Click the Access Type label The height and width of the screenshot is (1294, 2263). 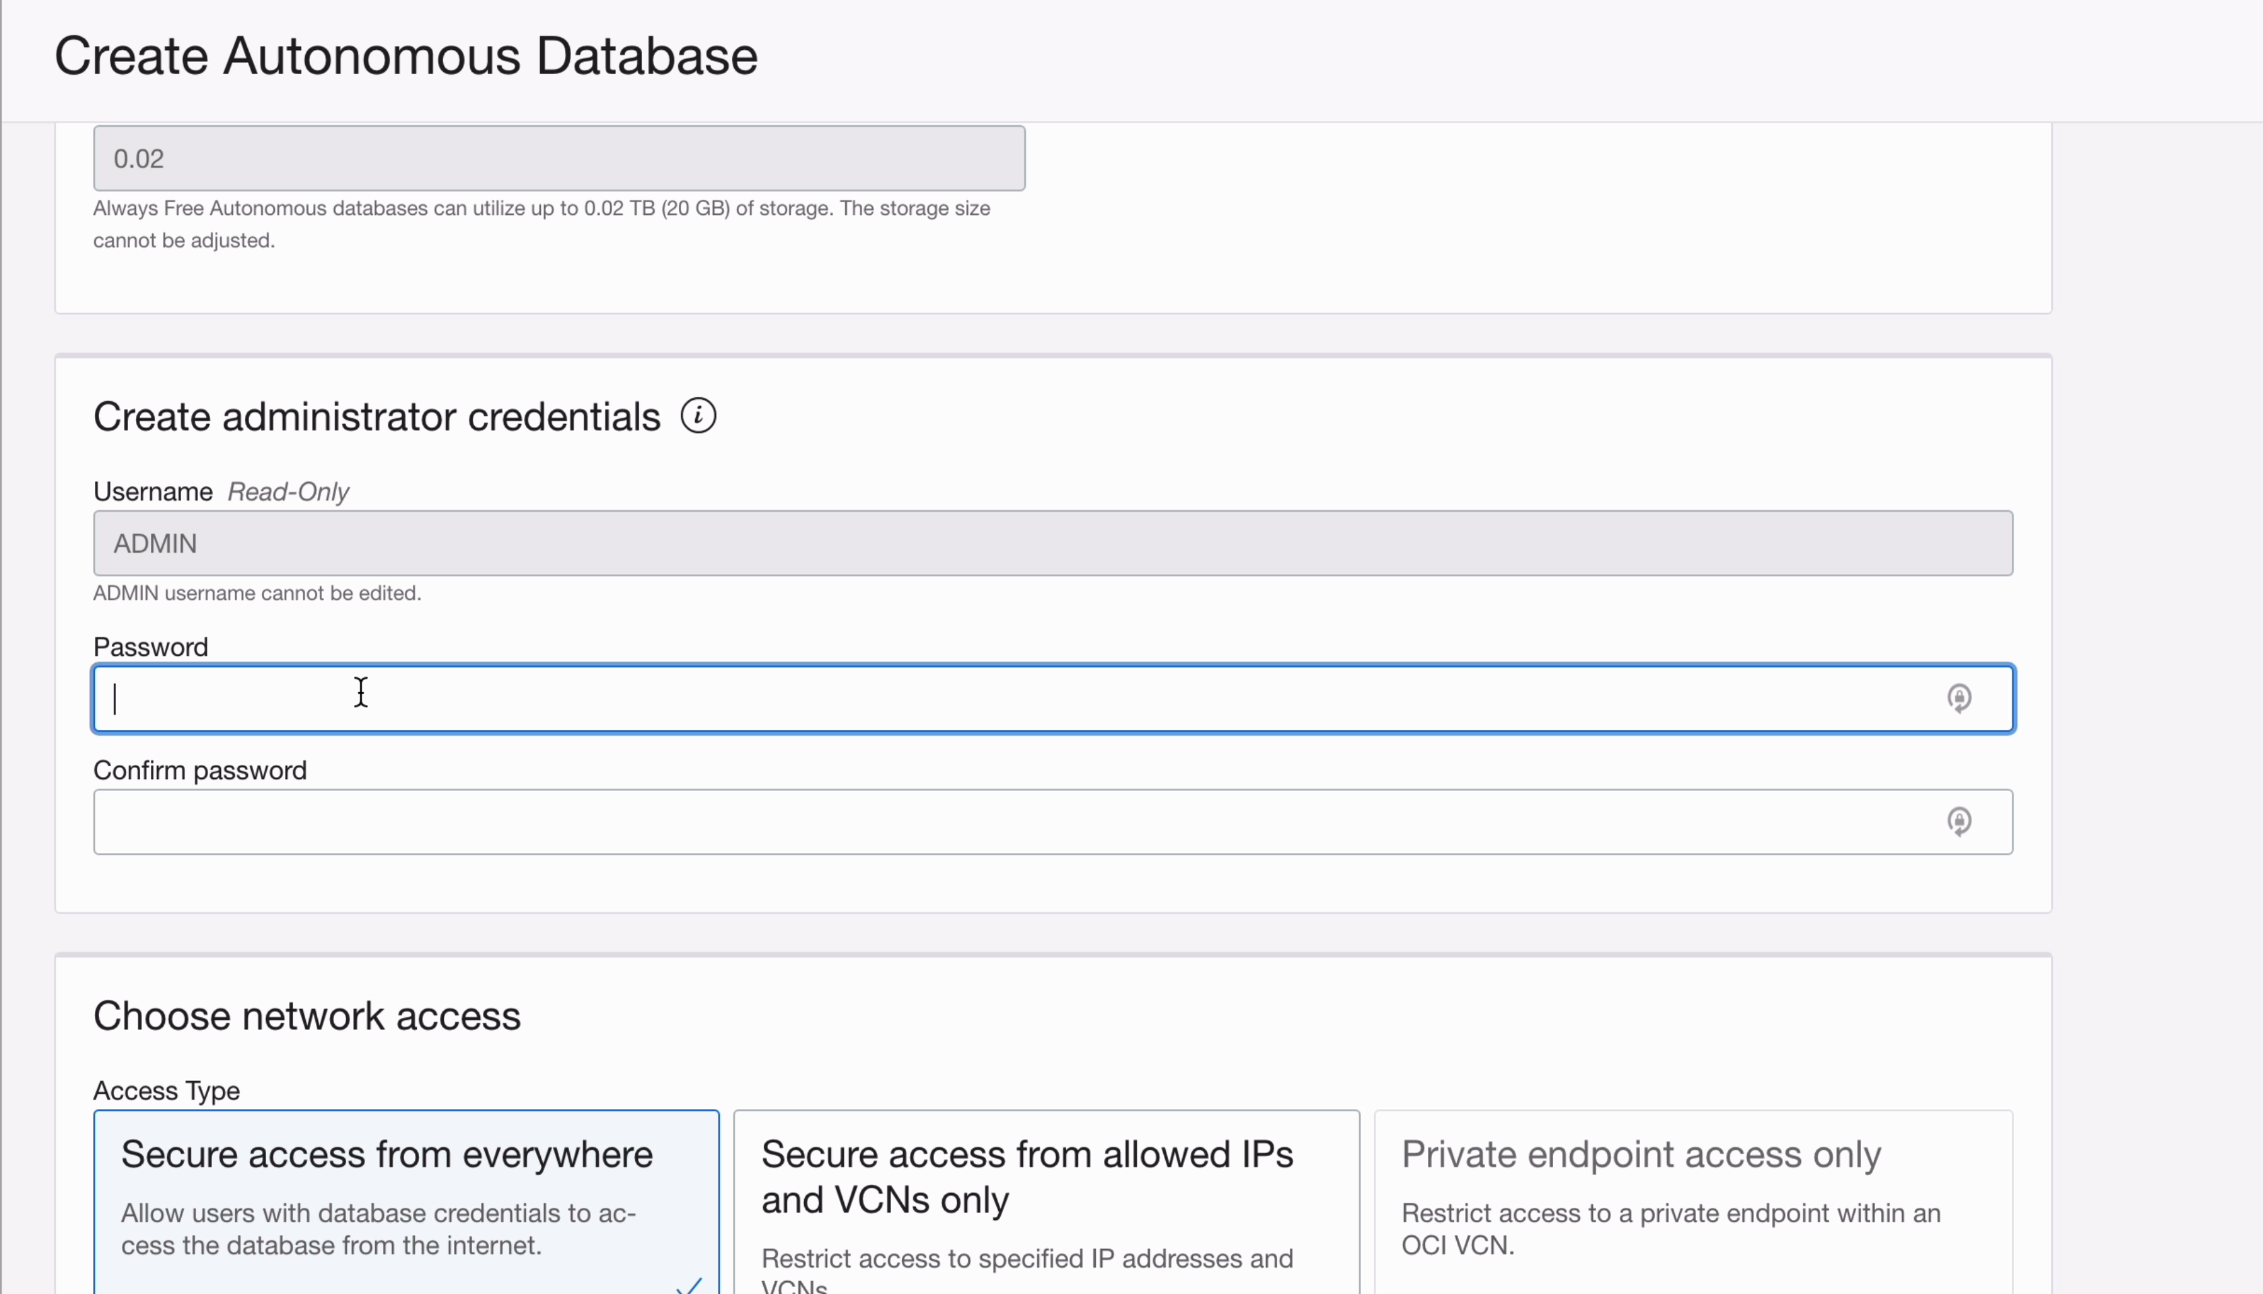[x=166, y=1091]
